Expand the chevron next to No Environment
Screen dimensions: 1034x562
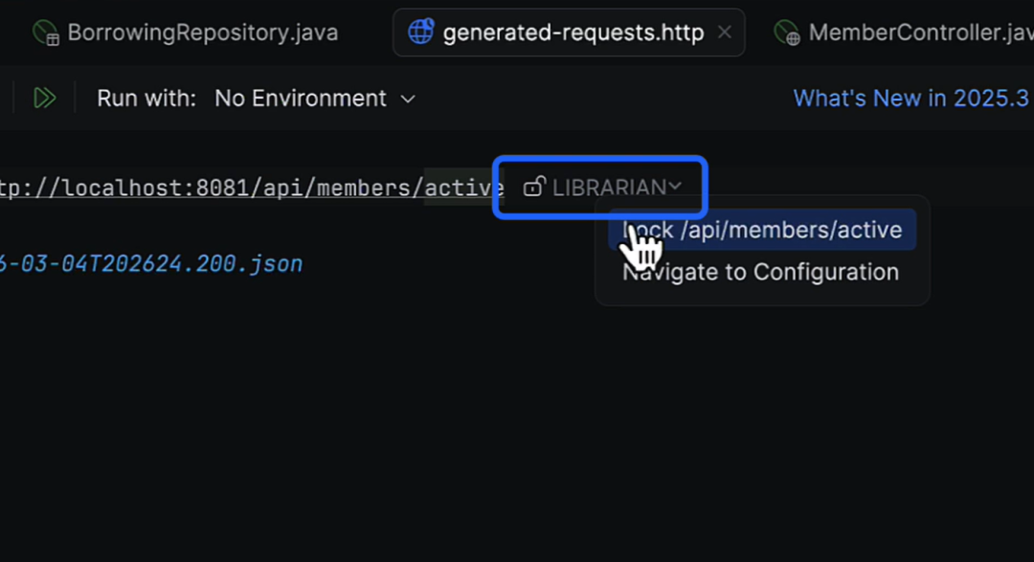pyautogui.click(x=408, y=99)
